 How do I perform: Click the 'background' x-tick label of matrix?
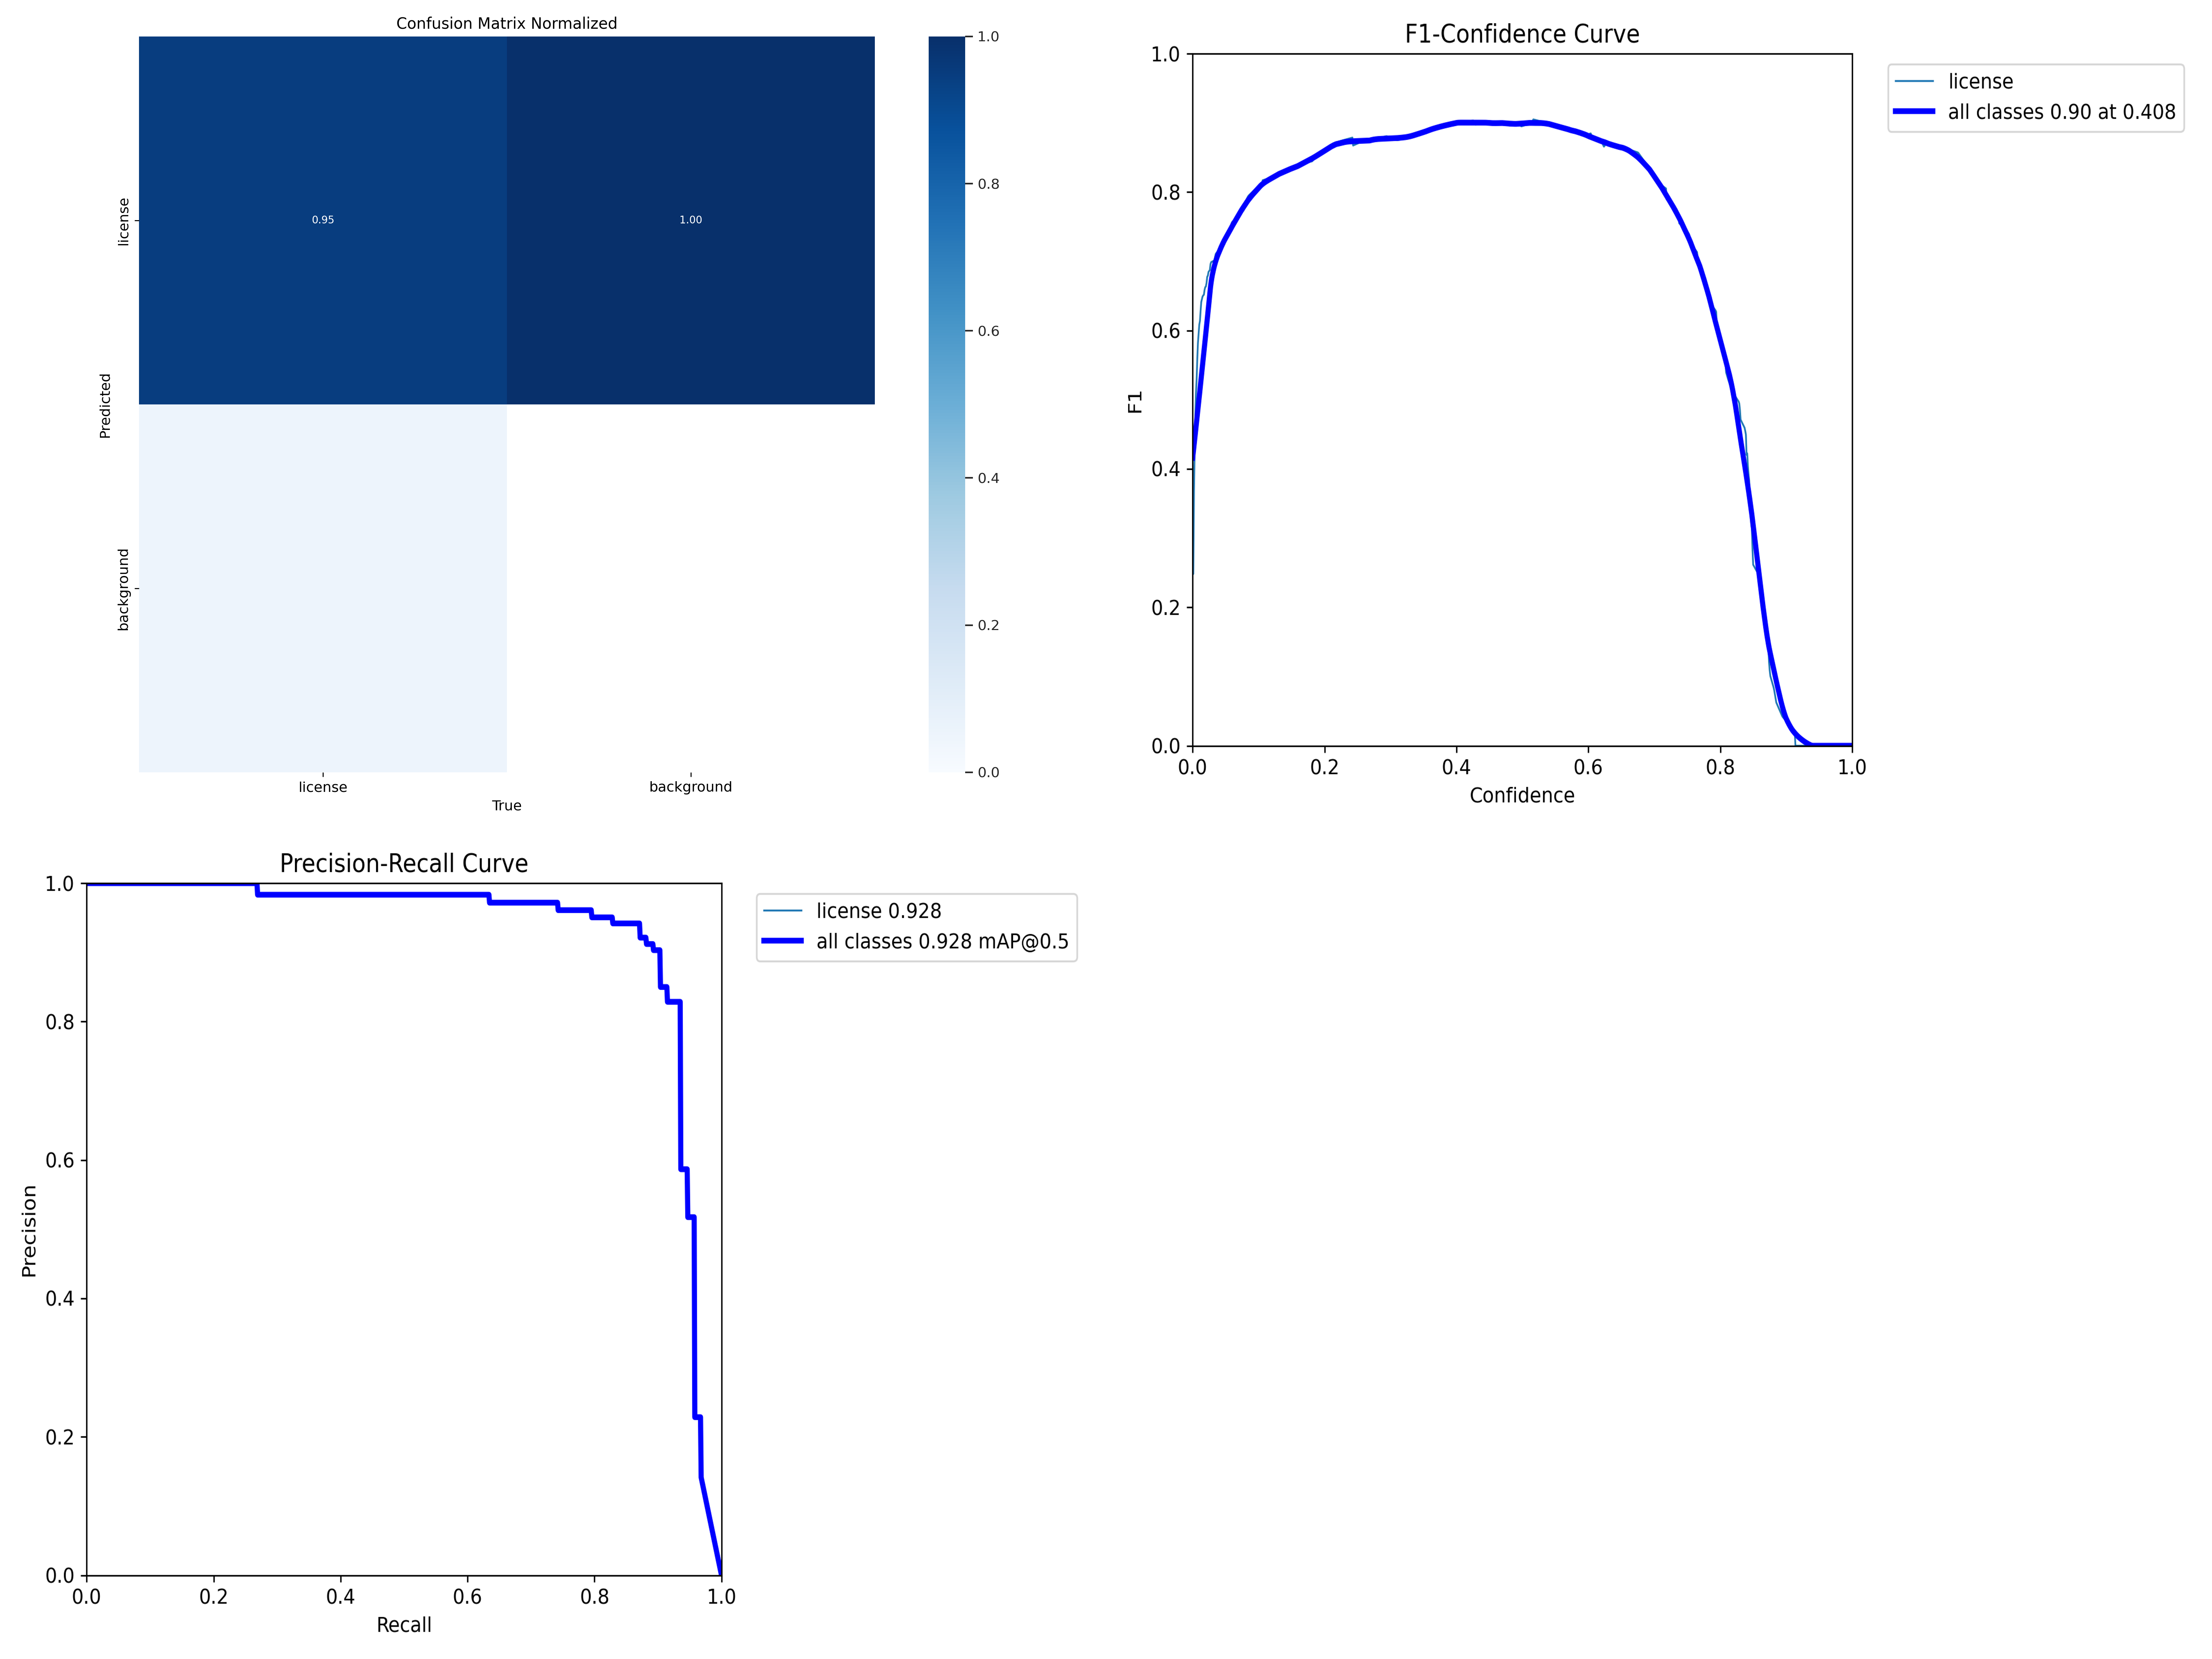[690, 787]
